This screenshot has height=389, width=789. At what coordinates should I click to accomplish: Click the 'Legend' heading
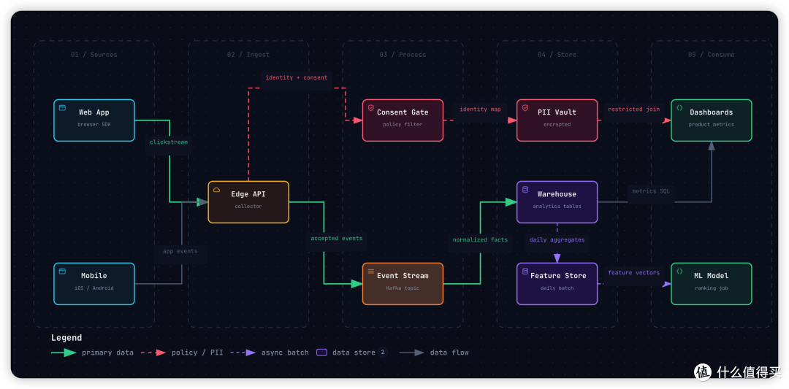coord(66,338)
